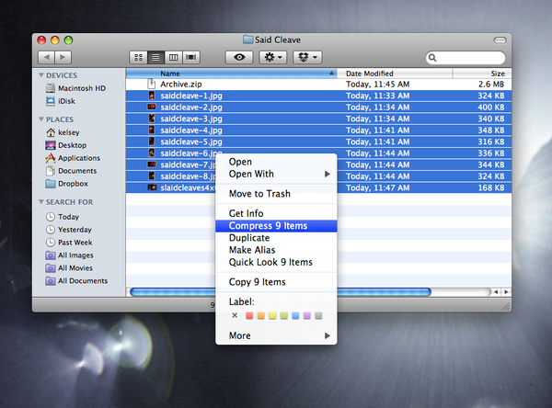The width and height of the screenshot is (552, 408).
Task: Collapse the DEVICES sidebar section
Action: [40, 74]
